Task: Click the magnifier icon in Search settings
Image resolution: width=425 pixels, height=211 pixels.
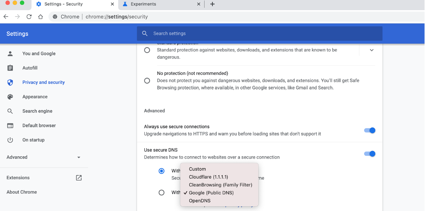Action: 145,33
